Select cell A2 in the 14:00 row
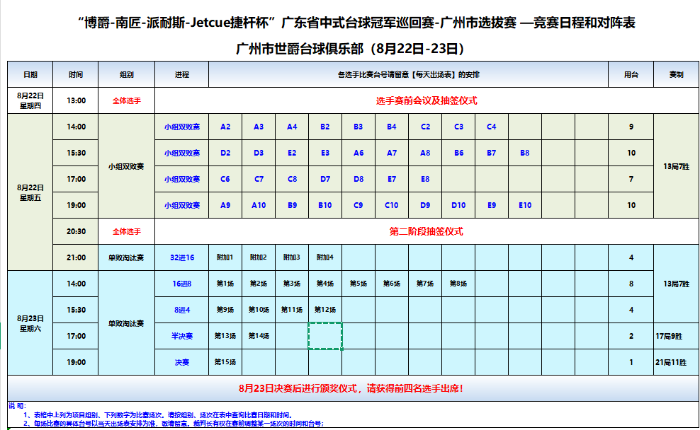 225,127
